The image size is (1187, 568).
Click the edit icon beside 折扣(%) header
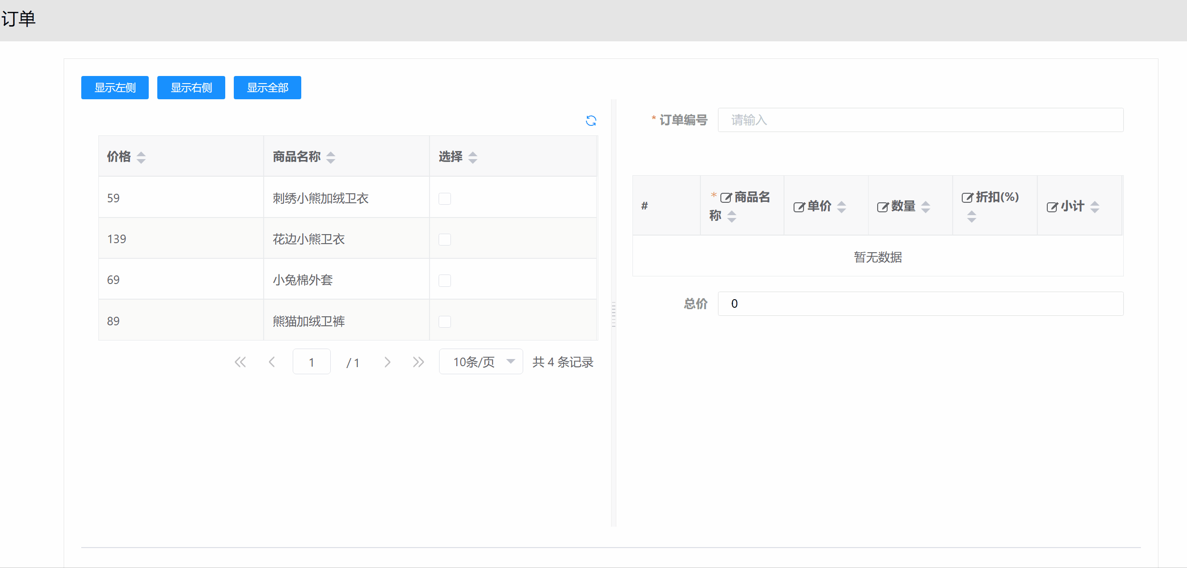coord(967,198)
